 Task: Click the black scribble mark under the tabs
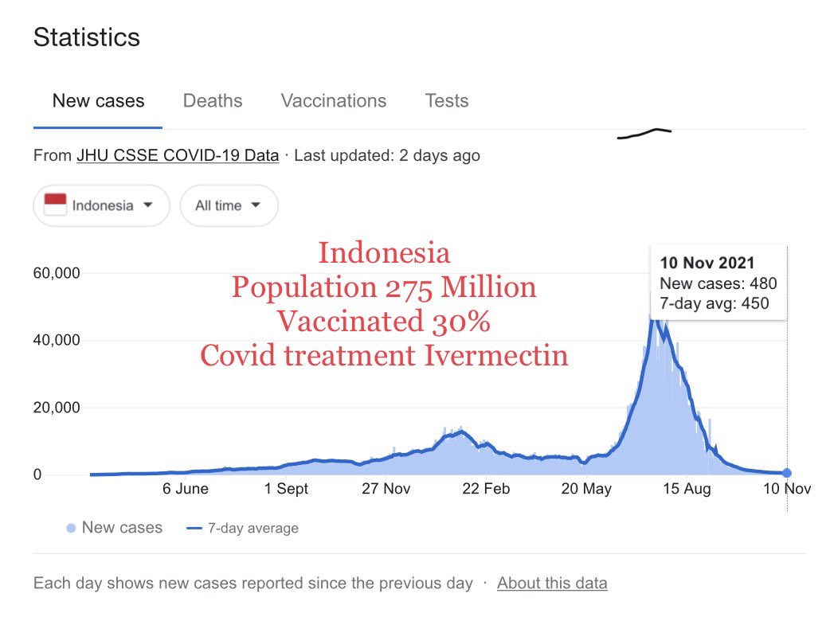click(x=644, y=133)
